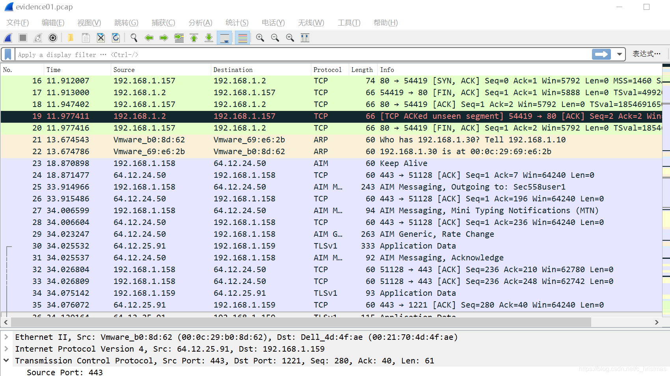Expand the Internet Protocol Version 4 row

[x=6, y=349]
